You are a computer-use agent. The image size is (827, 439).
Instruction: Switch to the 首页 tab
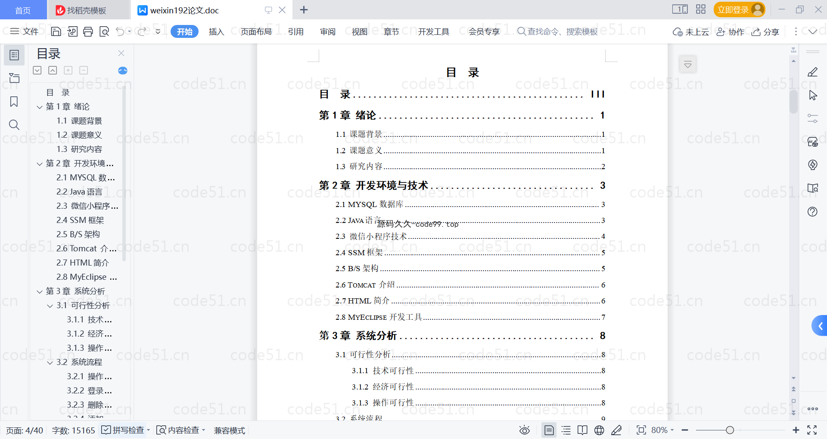pos(23,10)
